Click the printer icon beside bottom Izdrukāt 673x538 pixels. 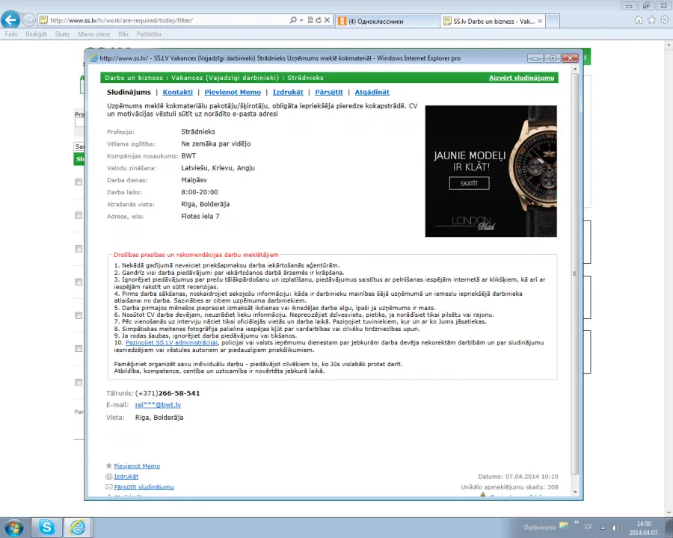109,476
